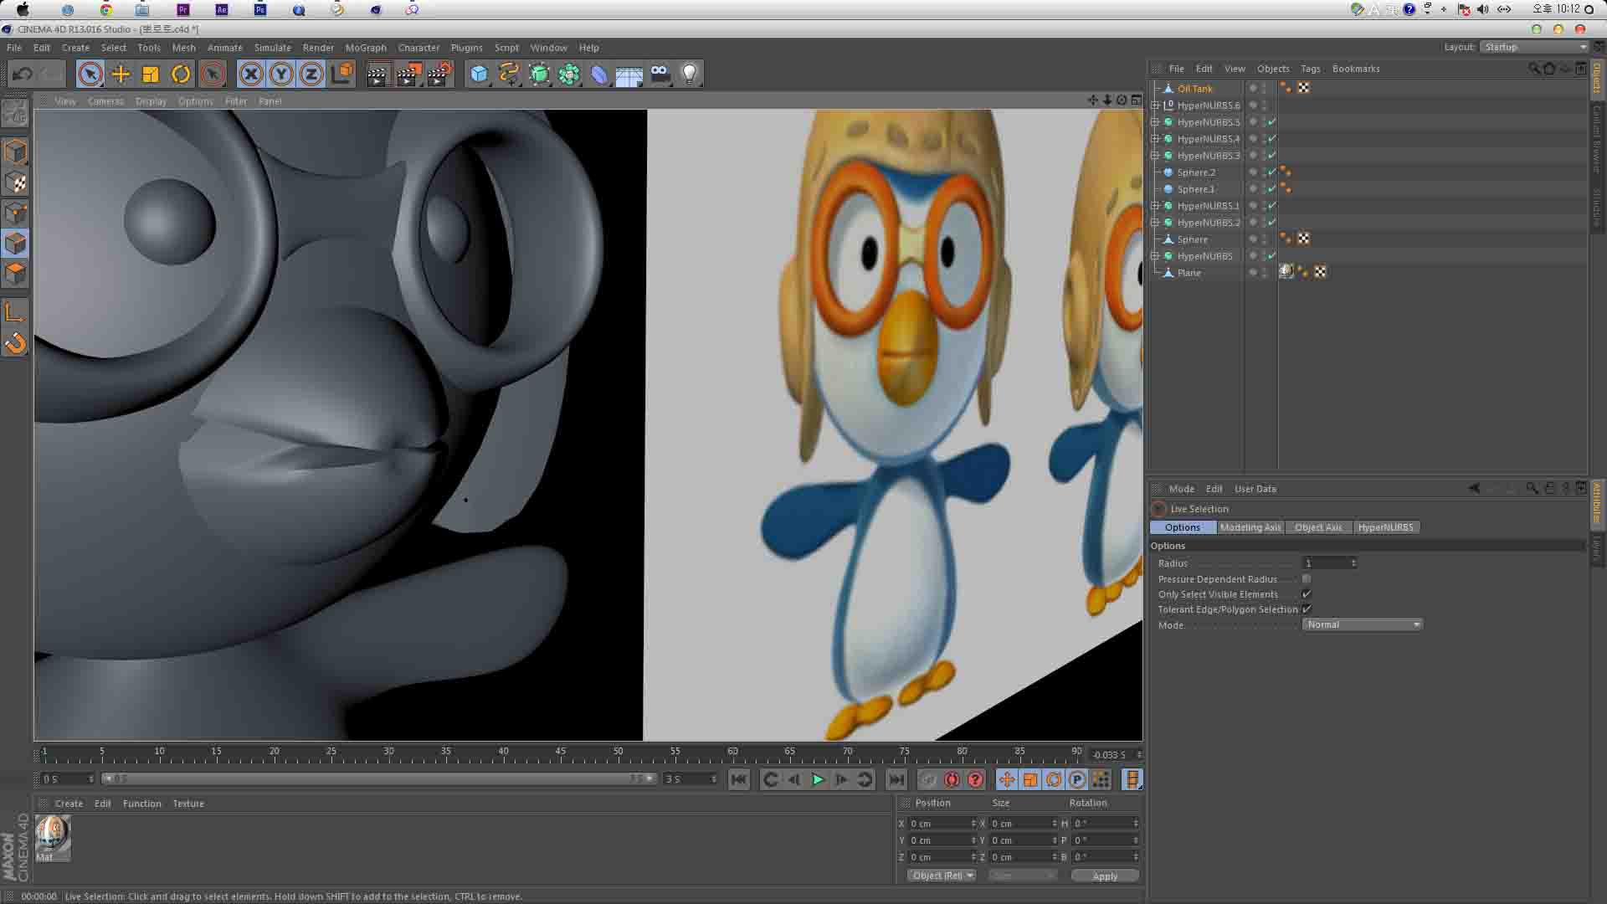
Task: Click the Undo arrow
Action: coord(23,74)
